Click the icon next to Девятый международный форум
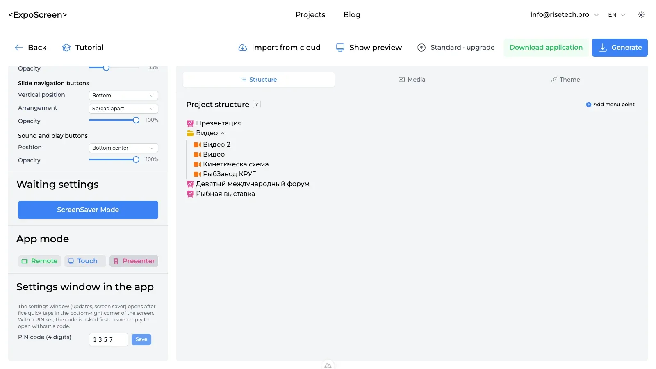Screen dimensions: 656x369 190,184
